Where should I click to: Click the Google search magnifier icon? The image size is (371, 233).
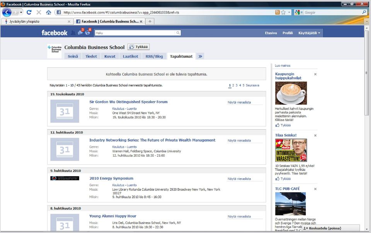tap(364, 12)
